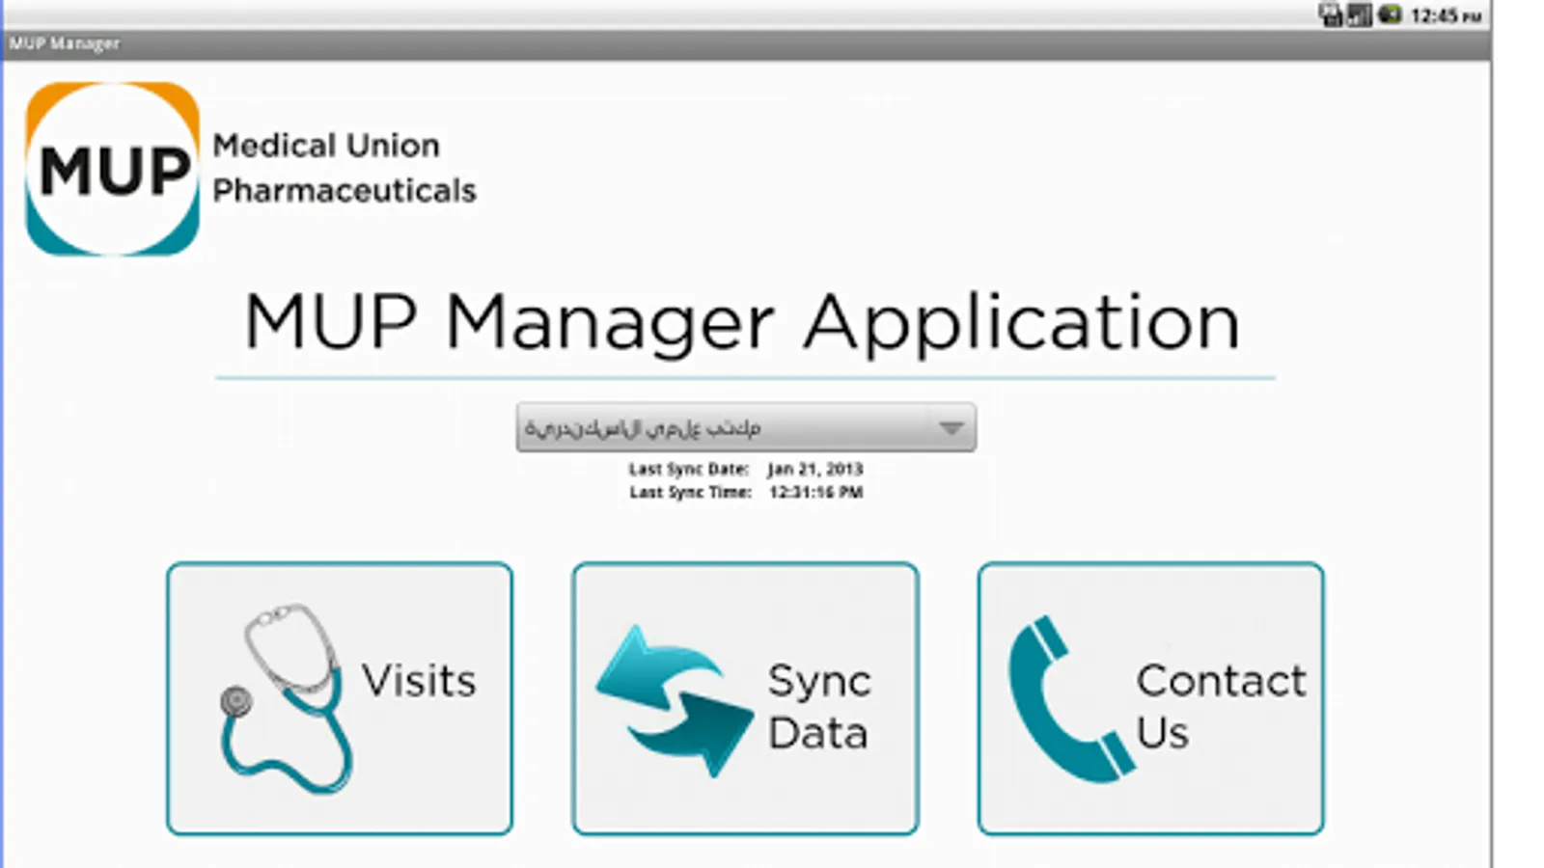Image resolution: width=1544 pixels, height=868 pixels.
Task: Click the "Pharmaceuticals" text beside the logo
Action: tap(345, 191)
